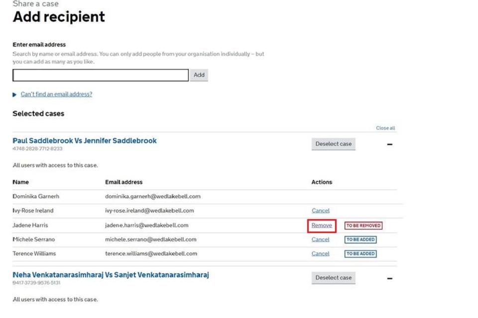Click Dominika Garnerh's email address

point(152,196)
